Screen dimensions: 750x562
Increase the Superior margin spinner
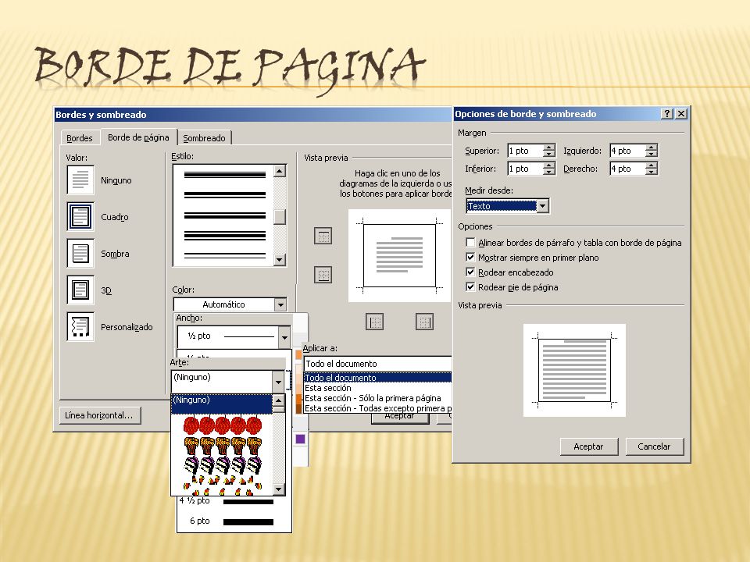[x=549, y=148]
